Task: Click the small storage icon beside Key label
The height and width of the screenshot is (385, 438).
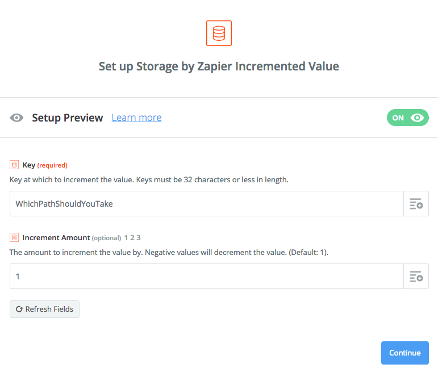Action: [x=14, y=165]
